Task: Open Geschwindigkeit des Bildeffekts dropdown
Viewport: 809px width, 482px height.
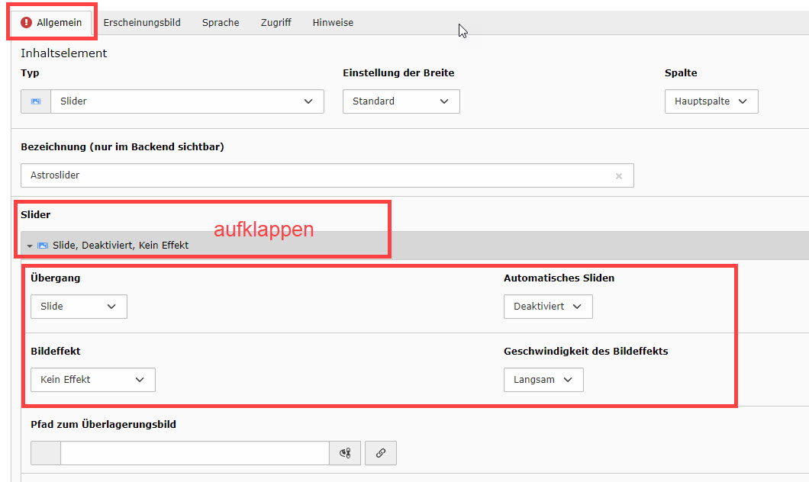Action: click(x=543, y=380)
